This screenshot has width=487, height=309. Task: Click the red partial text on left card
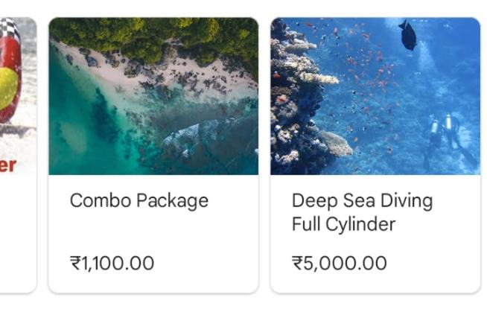pyautogui.click(x=7, y=165)
